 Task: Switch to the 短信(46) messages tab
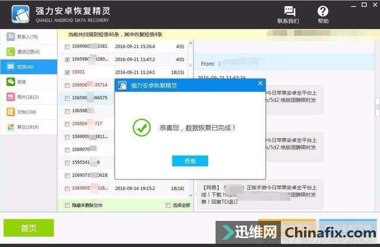click(x=28, y=67)
